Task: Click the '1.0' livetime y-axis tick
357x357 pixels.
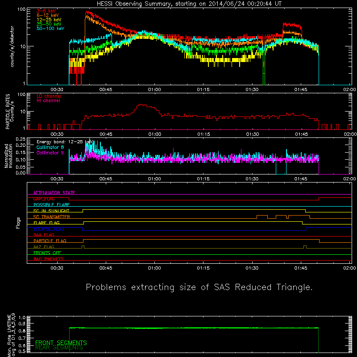Action: (x=22, y=318)
